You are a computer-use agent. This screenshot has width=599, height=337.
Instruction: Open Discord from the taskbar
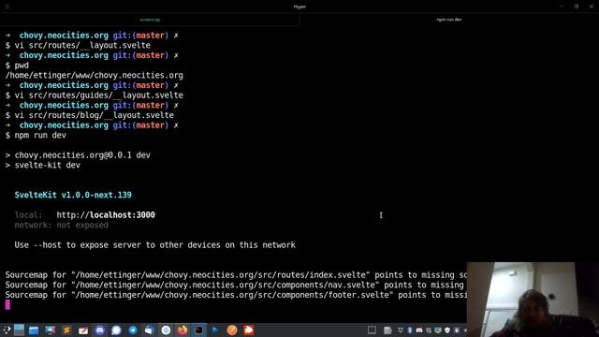pyautogui.click(x=100, y=330)
